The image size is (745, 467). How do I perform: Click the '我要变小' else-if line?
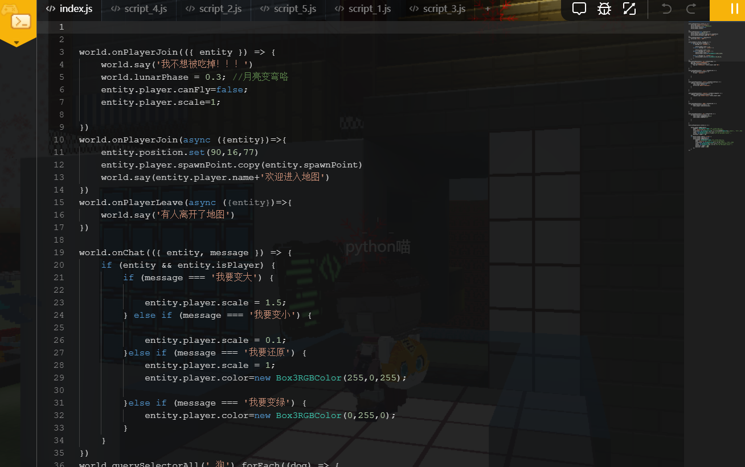click(218, 315)
